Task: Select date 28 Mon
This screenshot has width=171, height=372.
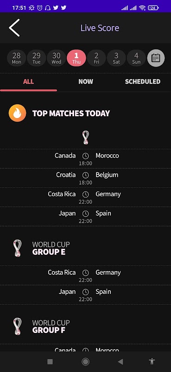Action: [x=17, y=58]
